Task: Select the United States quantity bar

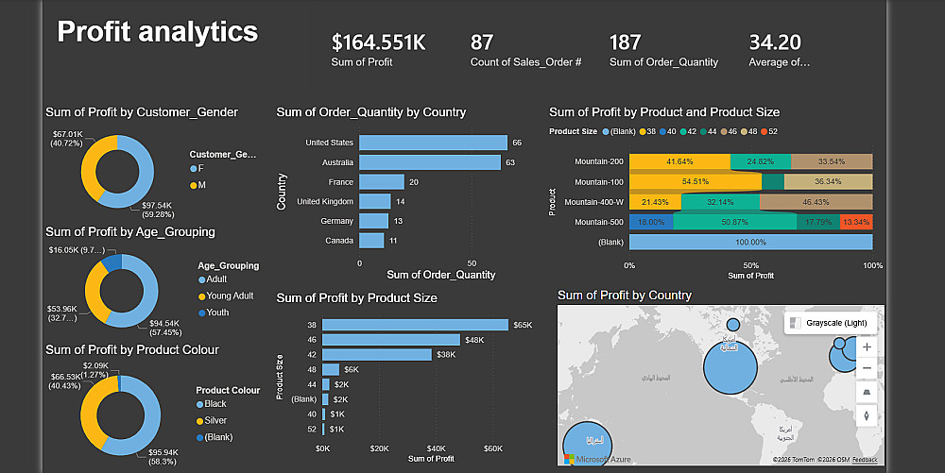Action: [x=434, y=143]
